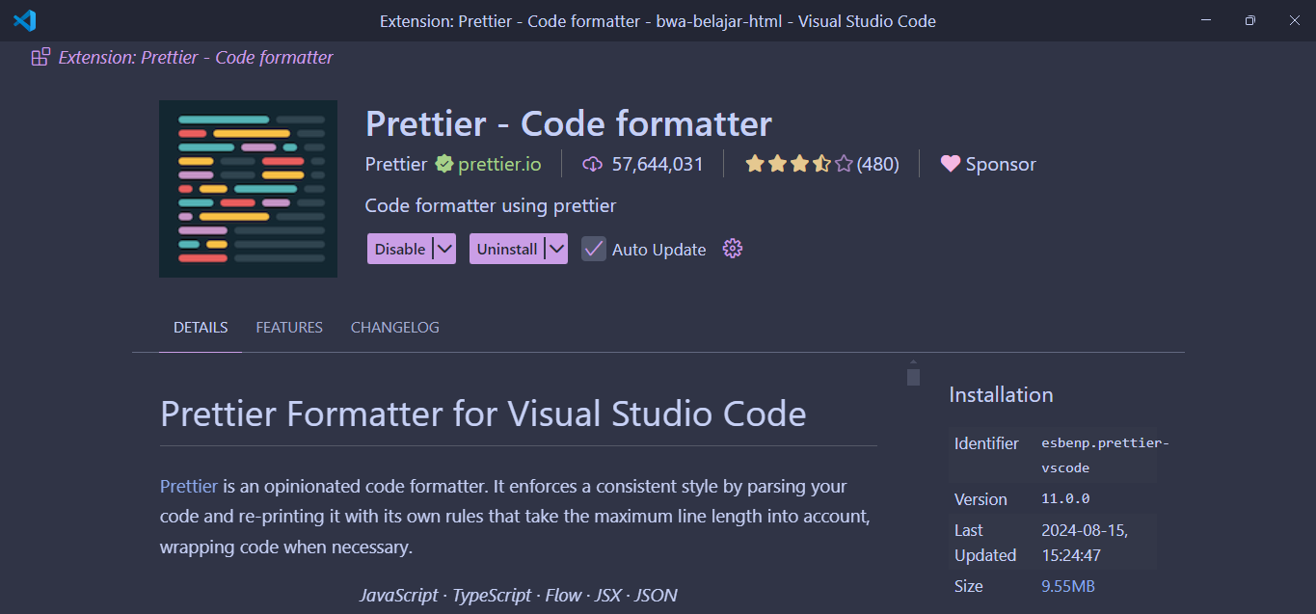
Task: Click the last updated date 2024-08-15
Action: pyautogui.click(x=1085, y=543)
